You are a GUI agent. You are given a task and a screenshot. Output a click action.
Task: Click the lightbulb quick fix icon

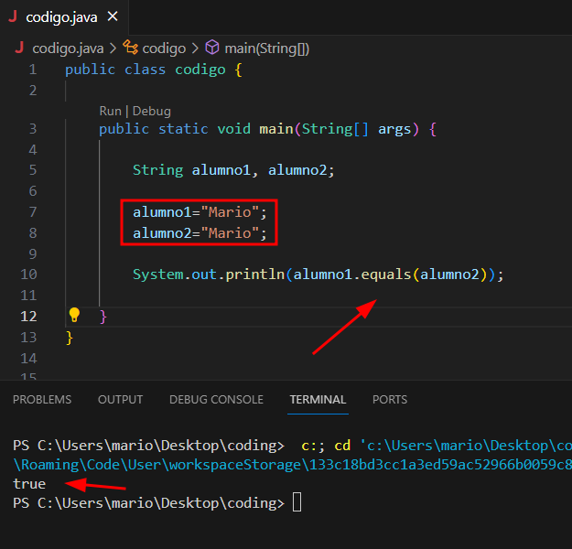[74, 315]
